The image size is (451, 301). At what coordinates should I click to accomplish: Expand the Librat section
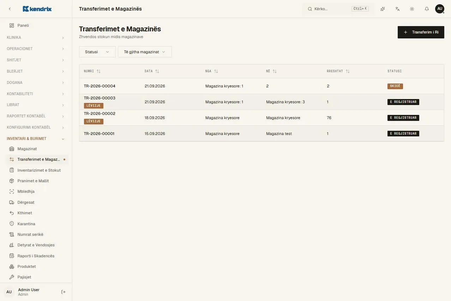[36, 105]
